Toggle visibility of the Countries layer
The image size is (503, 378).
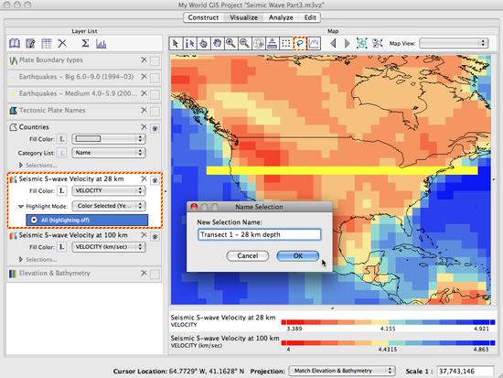point(155,128)
